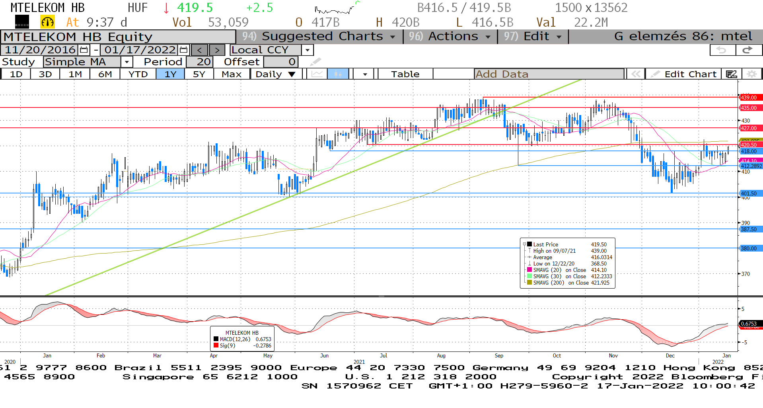Click the red Sig(9) legend swatch
The image size is (763, 408).
tap(216, 346)
